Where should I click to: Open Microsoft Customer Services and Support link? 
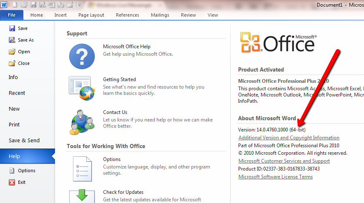pos(284,161)
